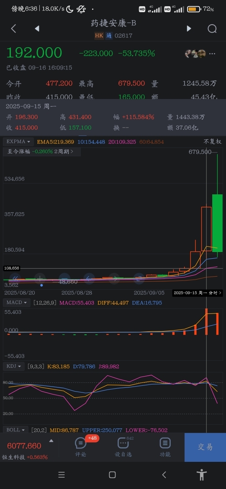The image size is (226, 489).
Task: Tap the 今开 477.200 quote value
Action: pos(59,83)
